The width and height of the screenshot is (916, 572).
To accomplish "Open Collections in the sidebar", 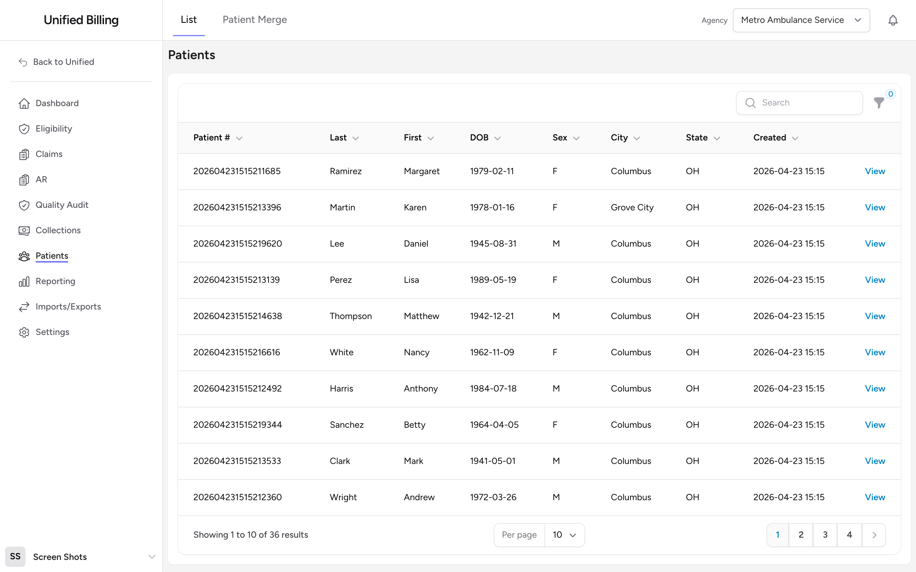I will tap(58, 230).
